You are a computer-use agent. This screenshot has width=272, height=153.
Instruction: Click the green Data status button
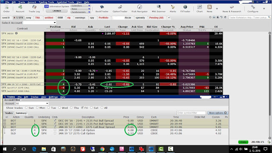[243, 142]
